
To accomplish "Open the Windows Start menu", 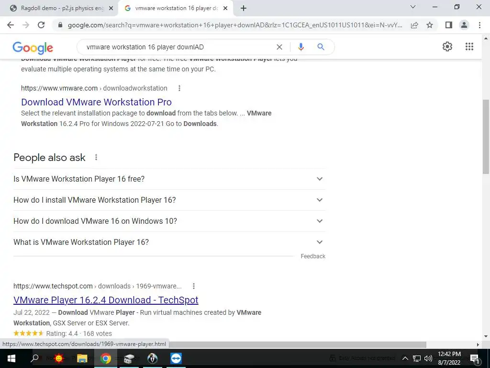I will 11,358.
